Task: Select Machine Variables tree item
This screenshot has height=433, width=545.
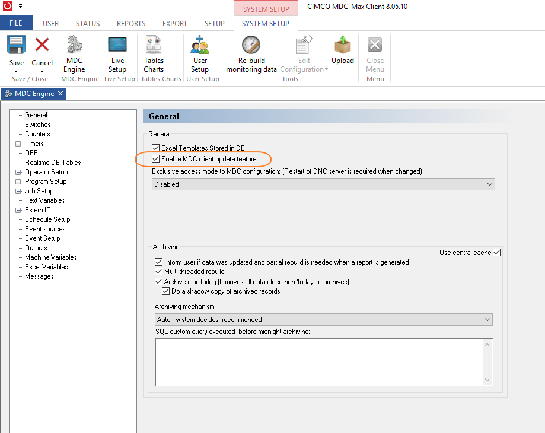Action: 51,257
